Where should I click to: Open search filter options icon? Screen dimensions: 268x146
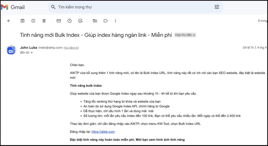(217, 7)
